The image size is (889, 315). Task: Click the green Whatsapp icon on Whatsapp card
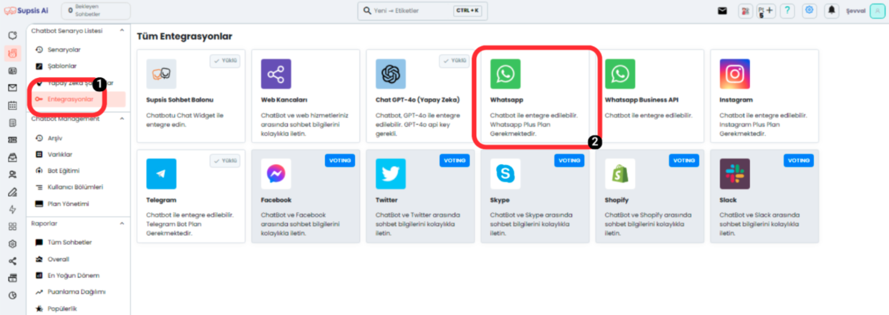pyautogui.click(x=505, y=74)
